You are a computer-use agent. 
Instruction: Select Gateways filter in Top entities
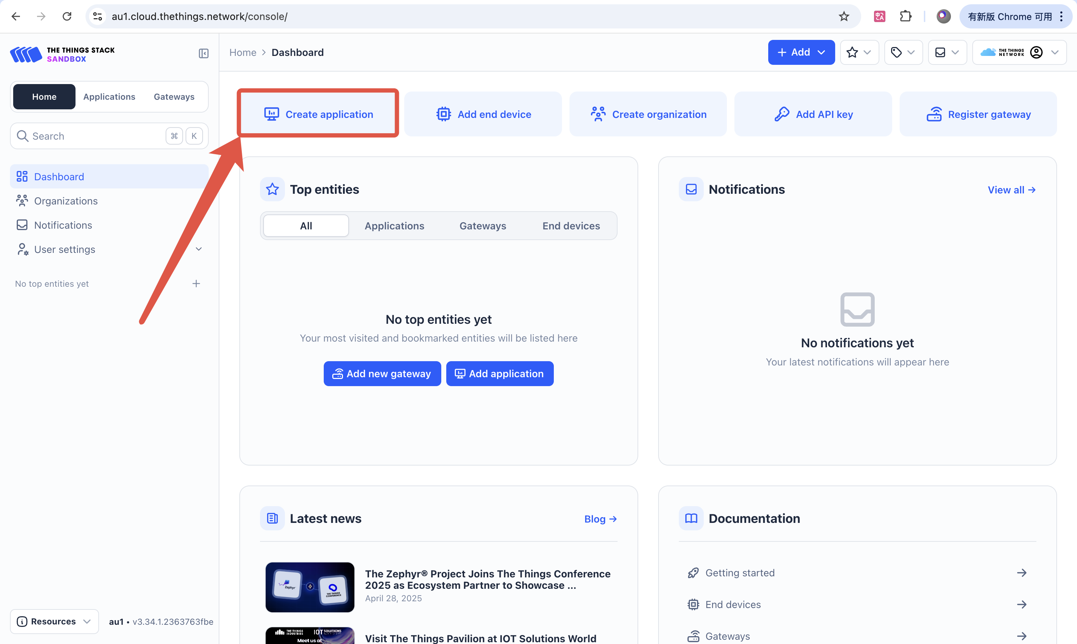[483, 226]
